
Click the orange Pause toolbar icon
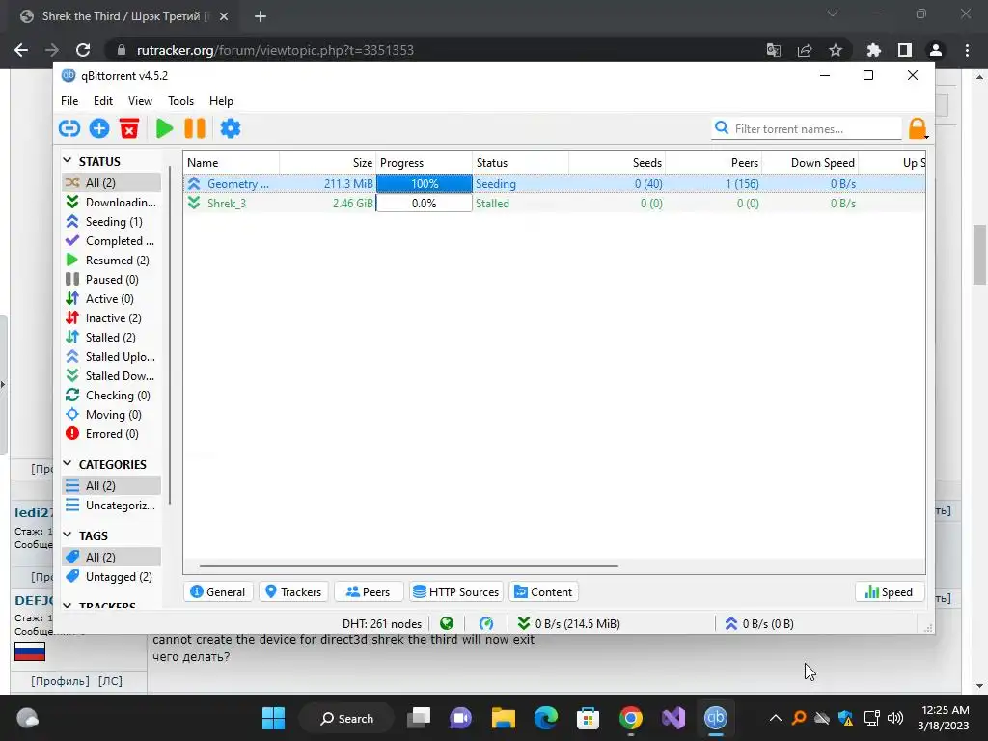[195, 128]
